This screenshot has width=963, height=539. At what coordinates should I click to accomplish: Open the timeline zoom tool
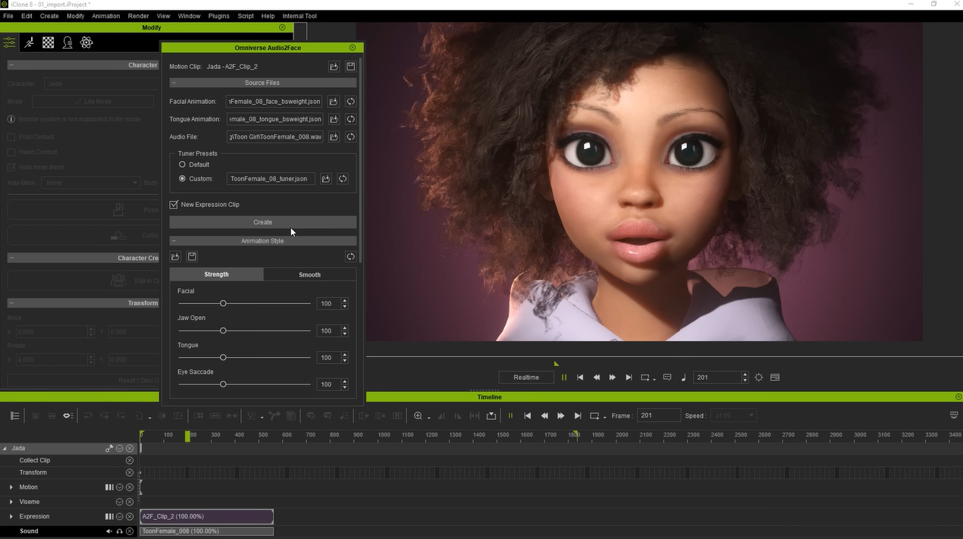click(418, 415)
